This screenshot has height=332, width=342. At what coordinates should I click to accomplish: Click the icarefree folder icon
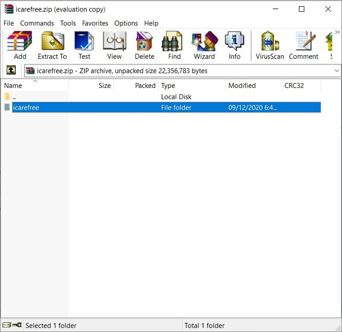pos(7,107)
